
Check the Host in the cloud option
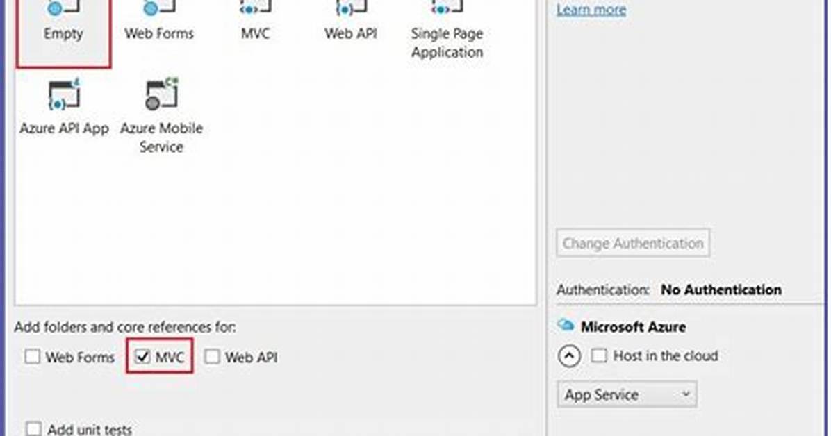[x=599, y=355]
